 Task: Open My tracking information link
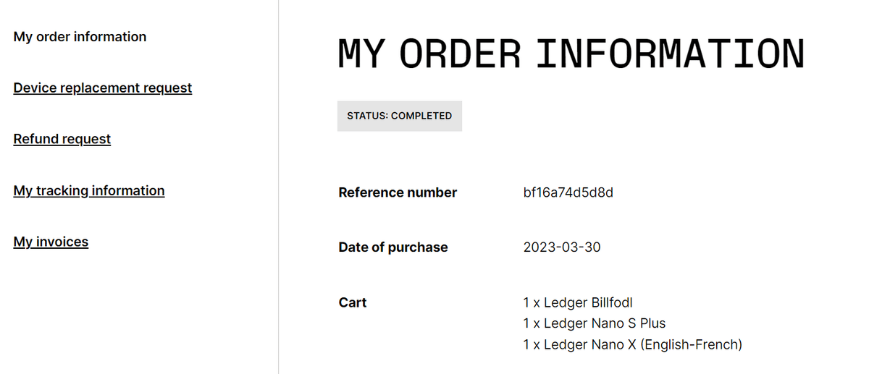(x=88, y=191)
